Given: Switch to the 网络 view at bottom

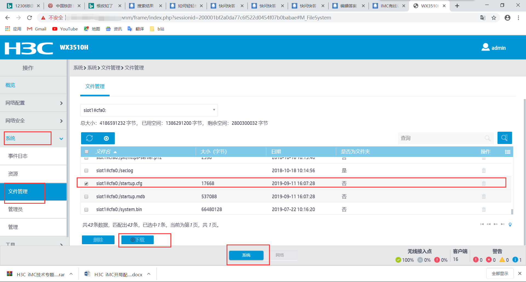Looking at the screenshot, I should (280, 255).
